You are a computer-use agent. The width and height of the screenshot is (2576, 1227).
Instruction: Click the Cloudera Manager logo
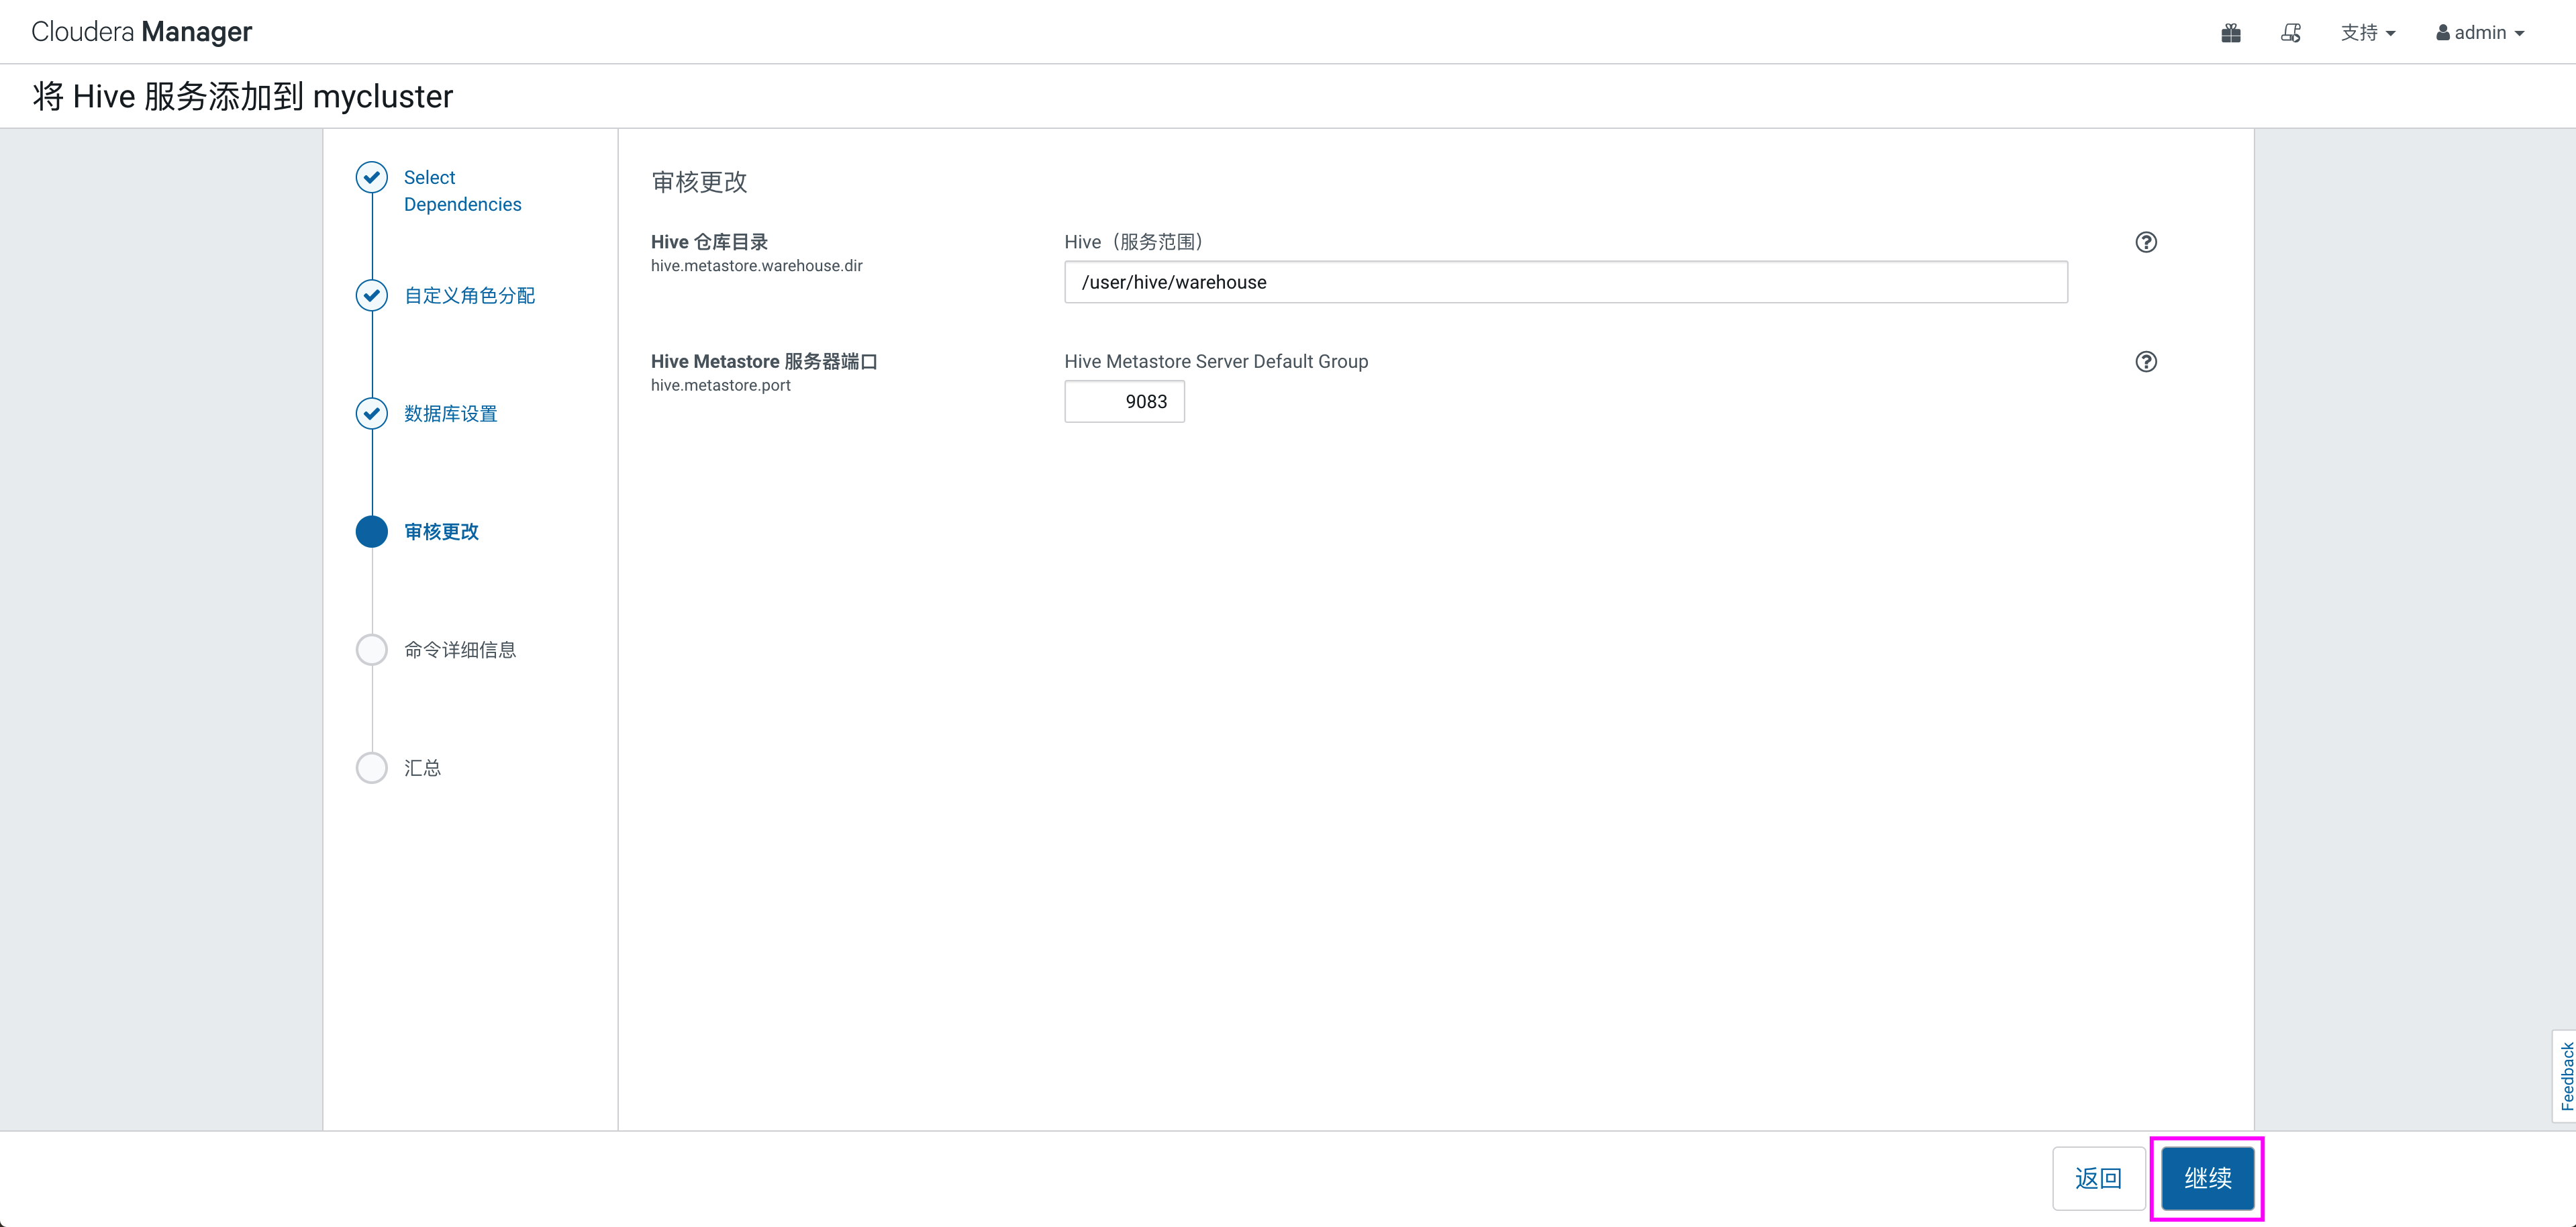coord(141,32)
